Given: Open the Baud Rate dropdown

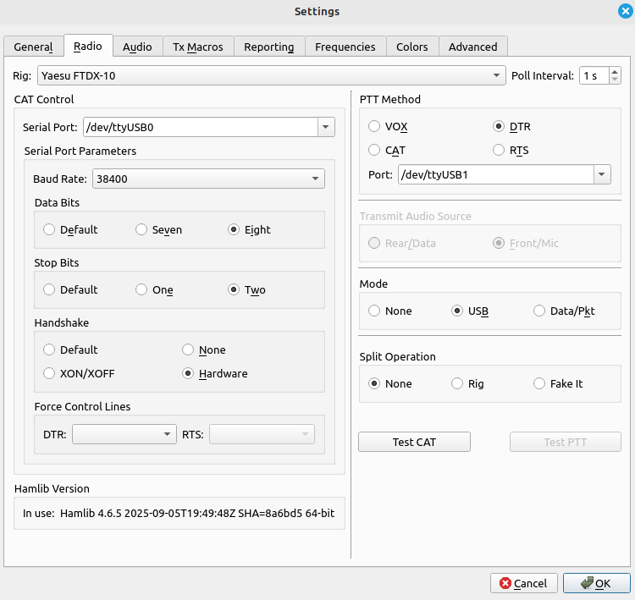Looking at the screenshot, I should click(316, 179).
